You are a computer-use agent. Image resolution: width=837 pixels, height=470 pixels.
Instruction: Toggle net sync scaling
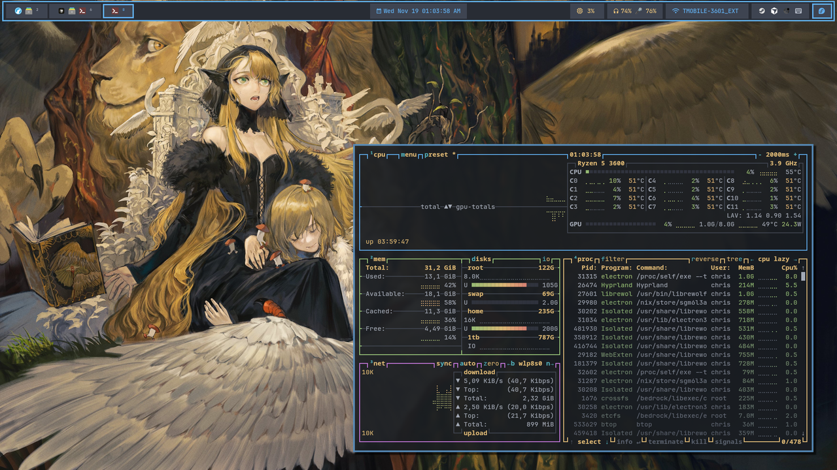[x=444, y=364]
